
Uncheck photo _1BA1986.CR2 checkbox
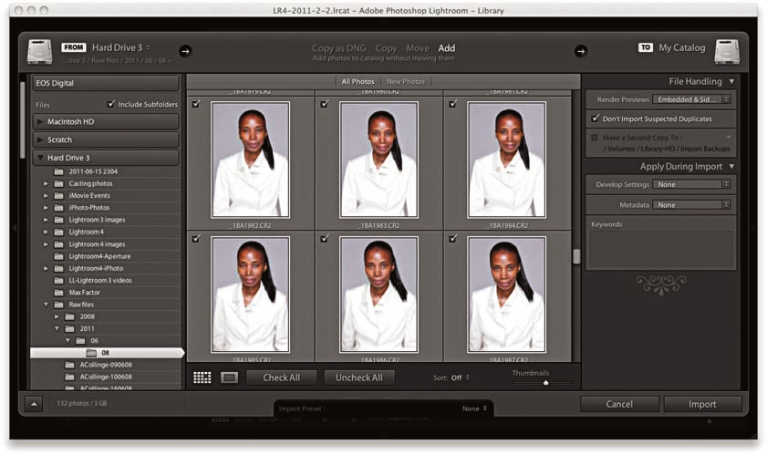coord(325,238)
